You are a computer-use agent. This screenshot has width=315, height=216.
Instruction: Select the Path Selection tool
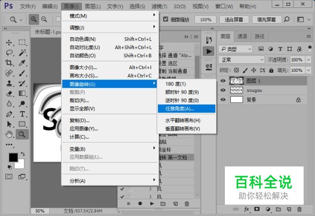[9, 124]
